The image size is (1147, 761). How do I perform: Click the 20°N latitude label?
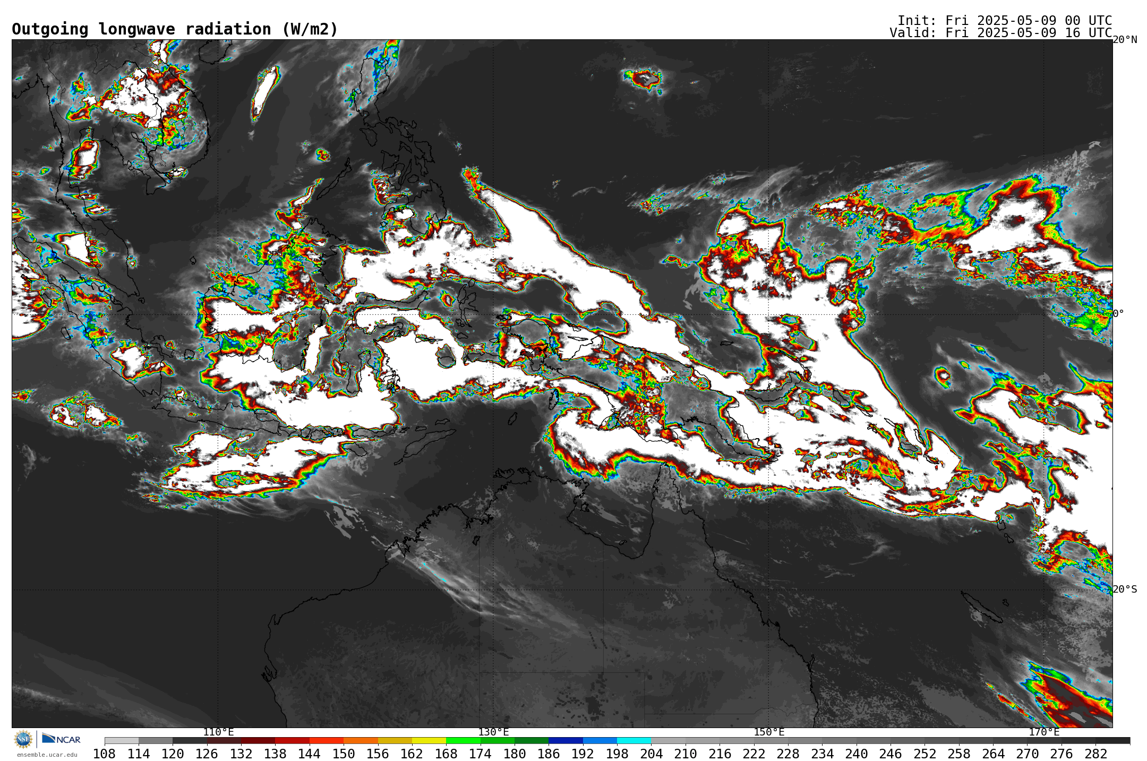1125,40
